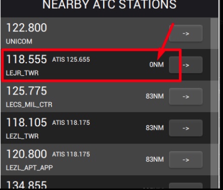Click the NEARBY ATC STATIONS header
Image resolution: width=223 pixels, height=190 pixels.
coord(109,5)
